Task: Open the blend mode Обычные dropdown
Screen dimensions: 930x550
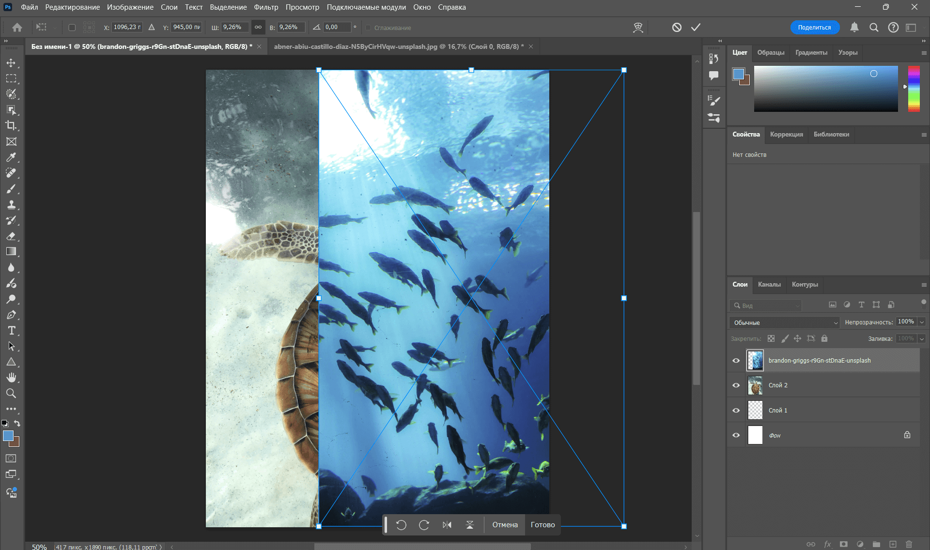Action: tap(784, 322)
